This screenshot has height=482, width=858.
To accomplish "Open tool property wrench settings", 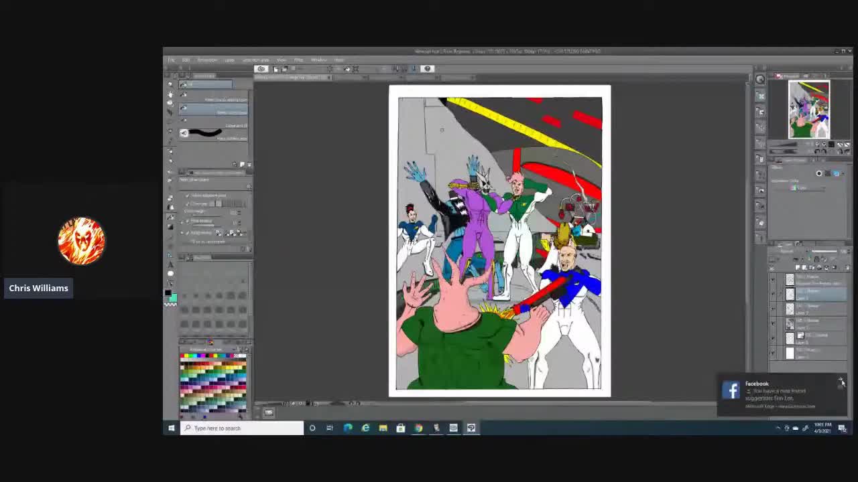I will coord(249,249).
